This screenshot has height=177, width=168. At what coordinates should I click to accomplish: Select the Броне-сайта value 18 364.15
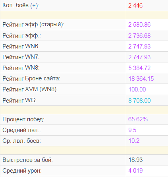pyautogui.click(x=141, y=79)
